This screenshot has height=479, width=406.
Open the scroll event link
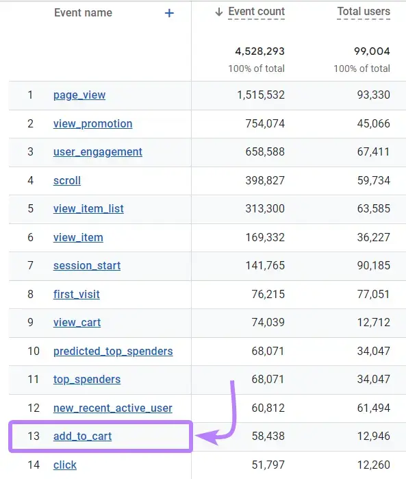[x=67, y=180]
